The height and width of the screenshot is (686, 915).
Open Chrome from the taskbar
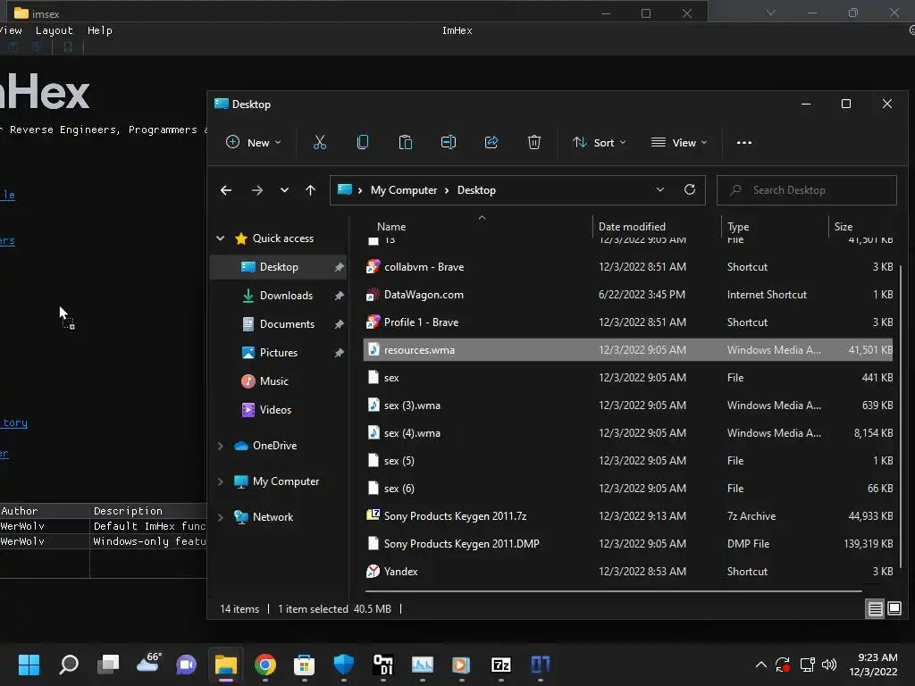click(264, 665)
